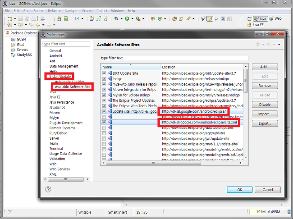293x219 pixels.
Task: Toggle checkbox for Mylyn for Eclipse Indigo
Action: pos(104,95)
